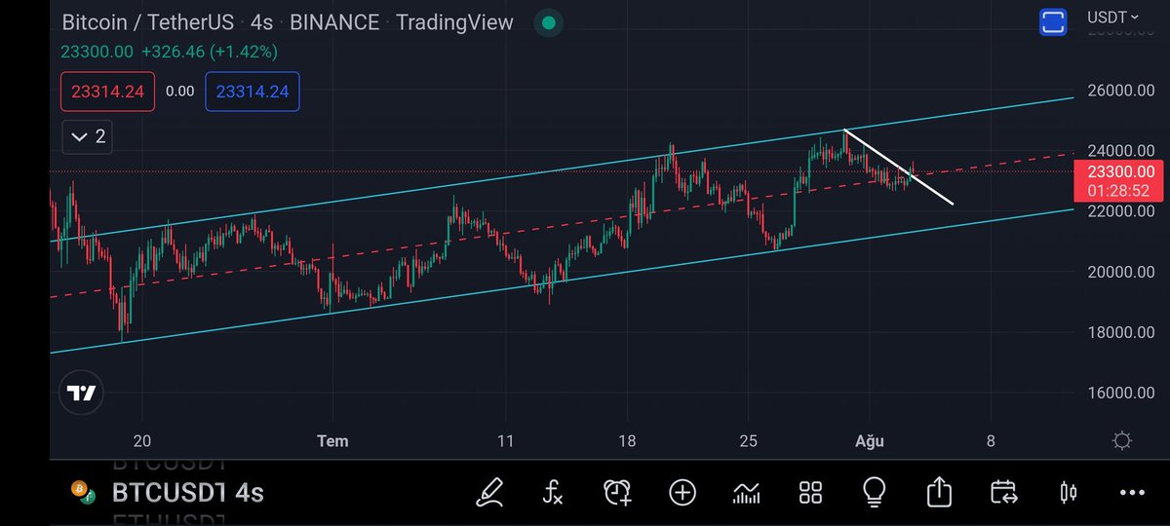Open the go-to-date calendar icon

click(x=1003, y=492)
